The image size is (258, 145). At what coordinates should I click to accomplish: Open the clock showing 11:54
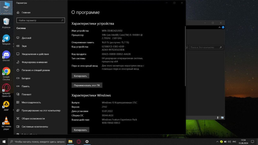point(243,142)
